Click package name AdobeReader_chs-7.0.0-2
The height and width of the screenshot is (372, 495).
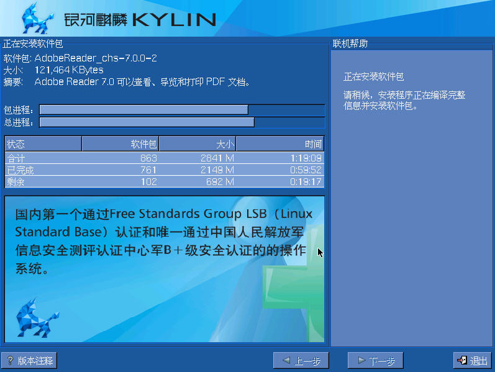tap(96, 58)
